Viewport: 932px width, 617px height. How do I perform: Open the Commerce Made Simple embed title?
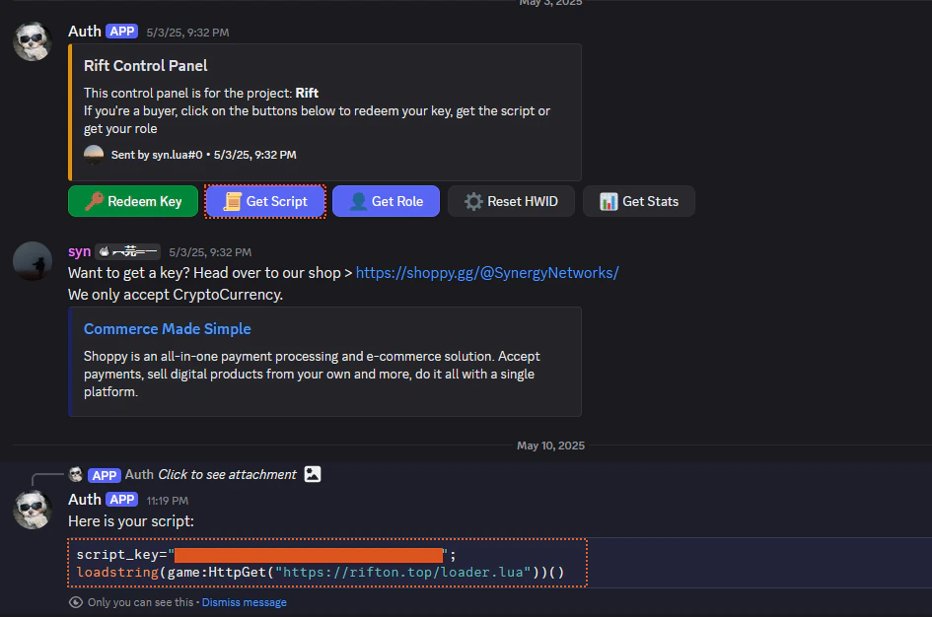coord(167,329)
